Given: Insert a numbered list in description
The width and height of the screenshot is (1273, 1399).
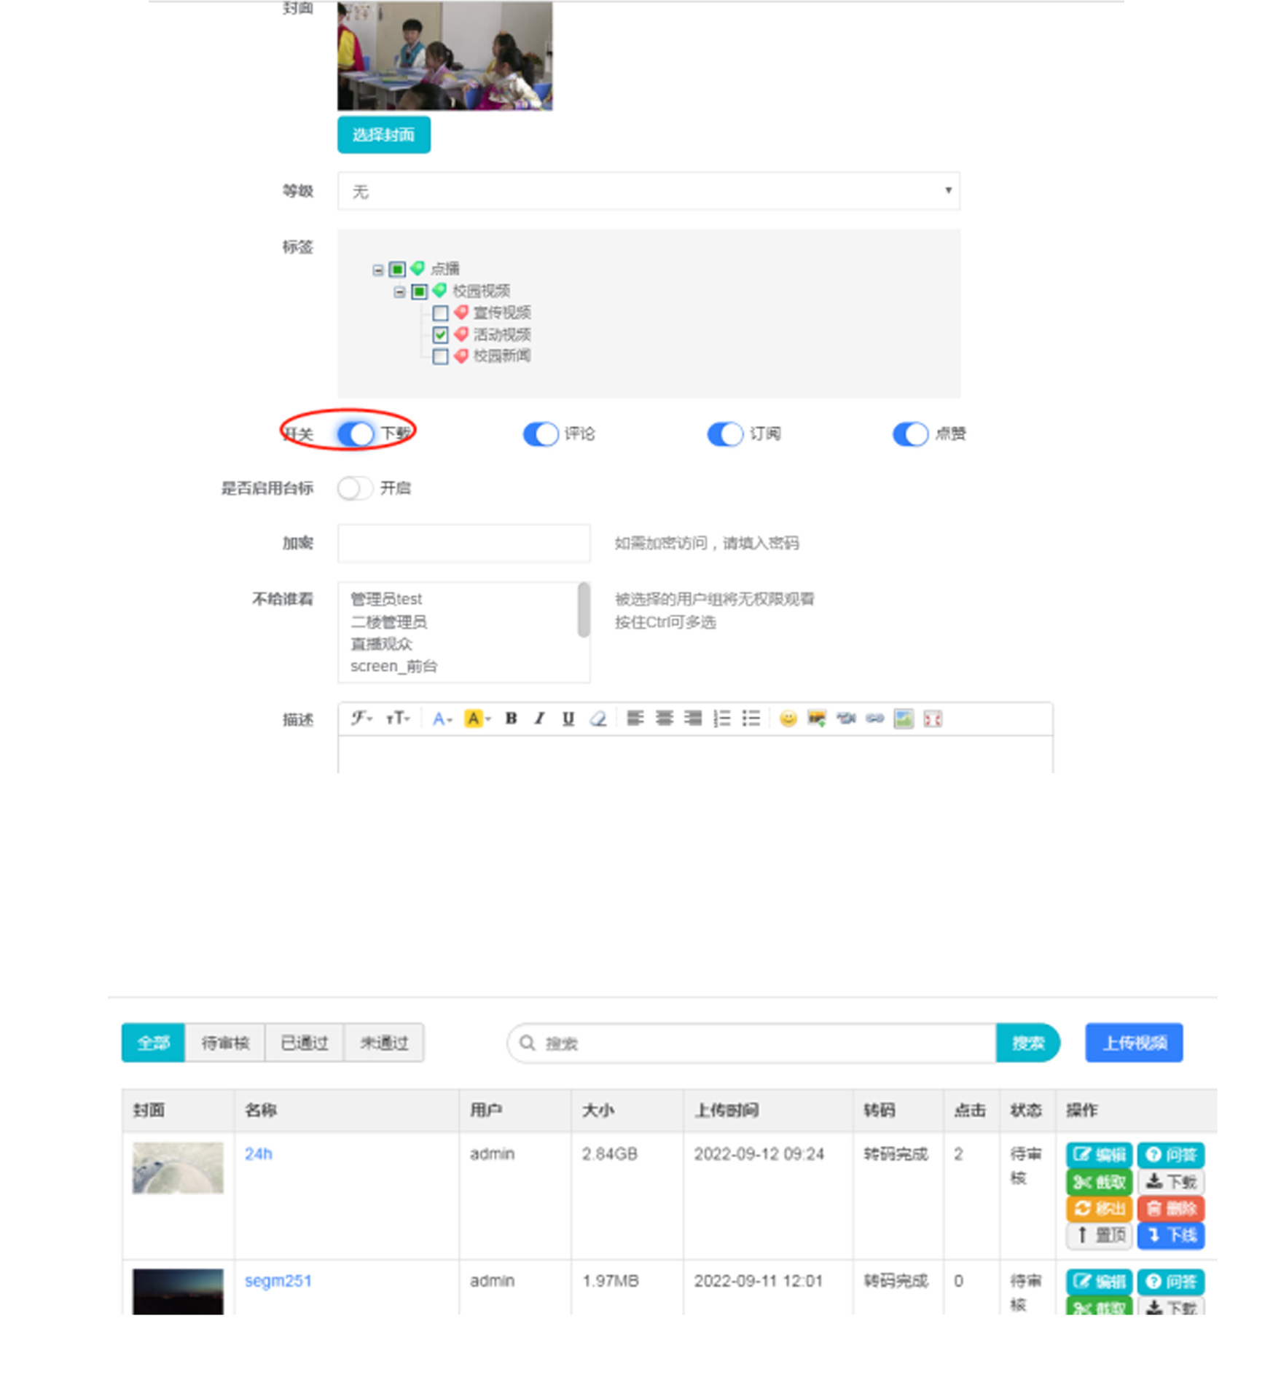Looking at the screenshot, I should (721, 718).
